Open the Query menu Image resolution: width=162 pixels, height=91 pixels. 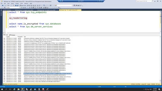(12, 3)
